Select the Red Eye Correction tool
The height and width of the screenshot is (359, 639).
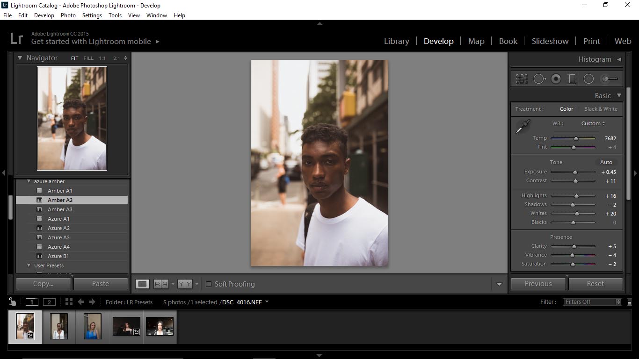pyautogui.click(x=556, y=79)
